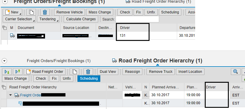Image resolution: width=245 pixels, height=109 pixels.
Task: Open the Carrier Selection dropdown
Action: (x=19, y=19)
